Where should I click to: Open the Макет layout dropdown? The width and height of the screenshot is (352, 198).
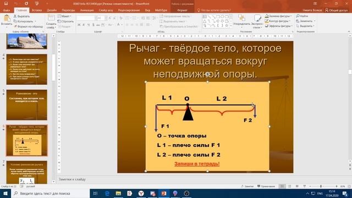64,16
